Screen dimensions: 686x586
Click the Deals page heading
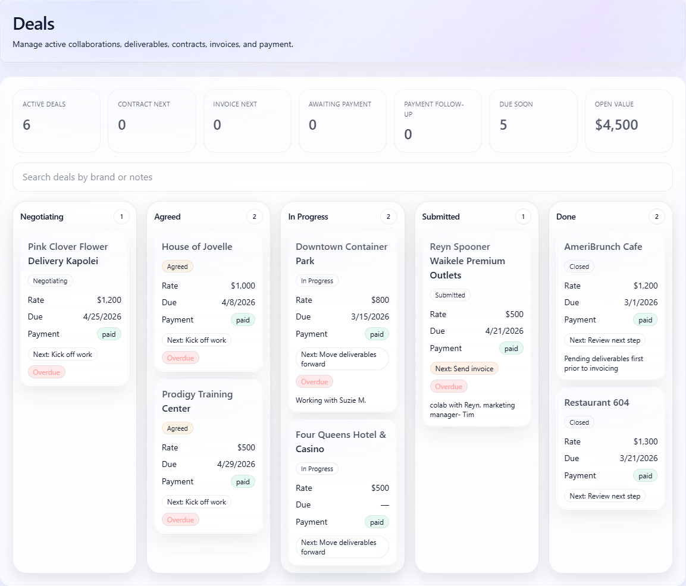coord(34,24)
